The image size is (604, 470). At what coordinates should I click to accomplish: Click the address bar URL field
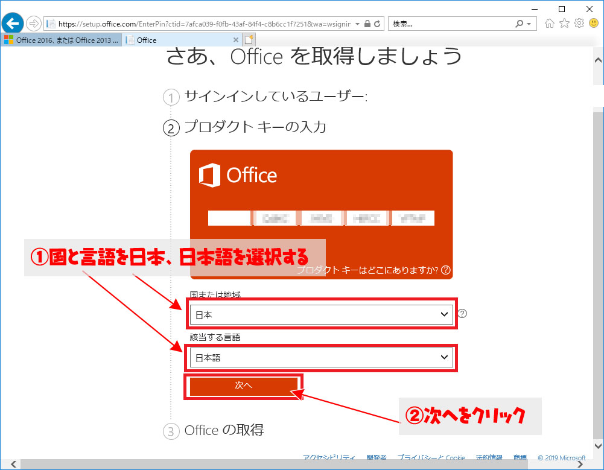[x=204, y=24]
